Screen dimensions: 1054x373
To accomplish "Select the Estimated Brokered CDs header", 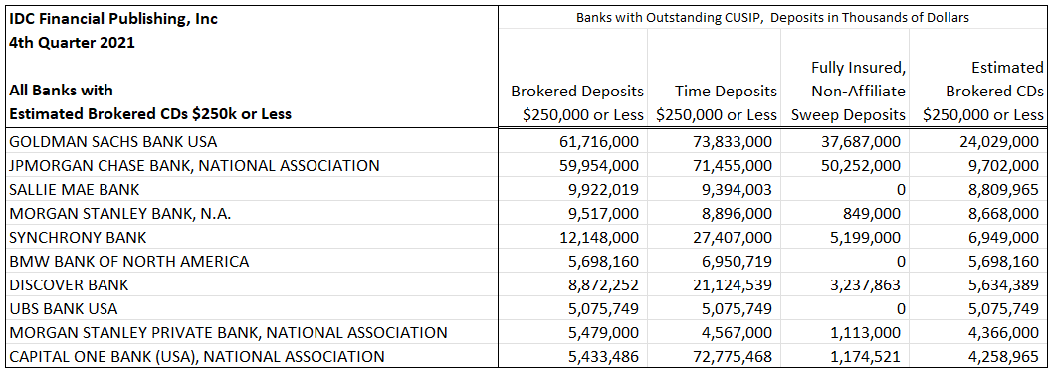I will (x=980, y=91).
